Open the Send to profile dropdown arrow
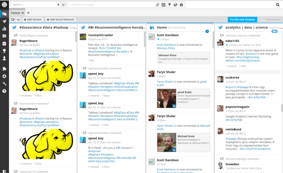 pyautogui.click(x=63, y=5)
